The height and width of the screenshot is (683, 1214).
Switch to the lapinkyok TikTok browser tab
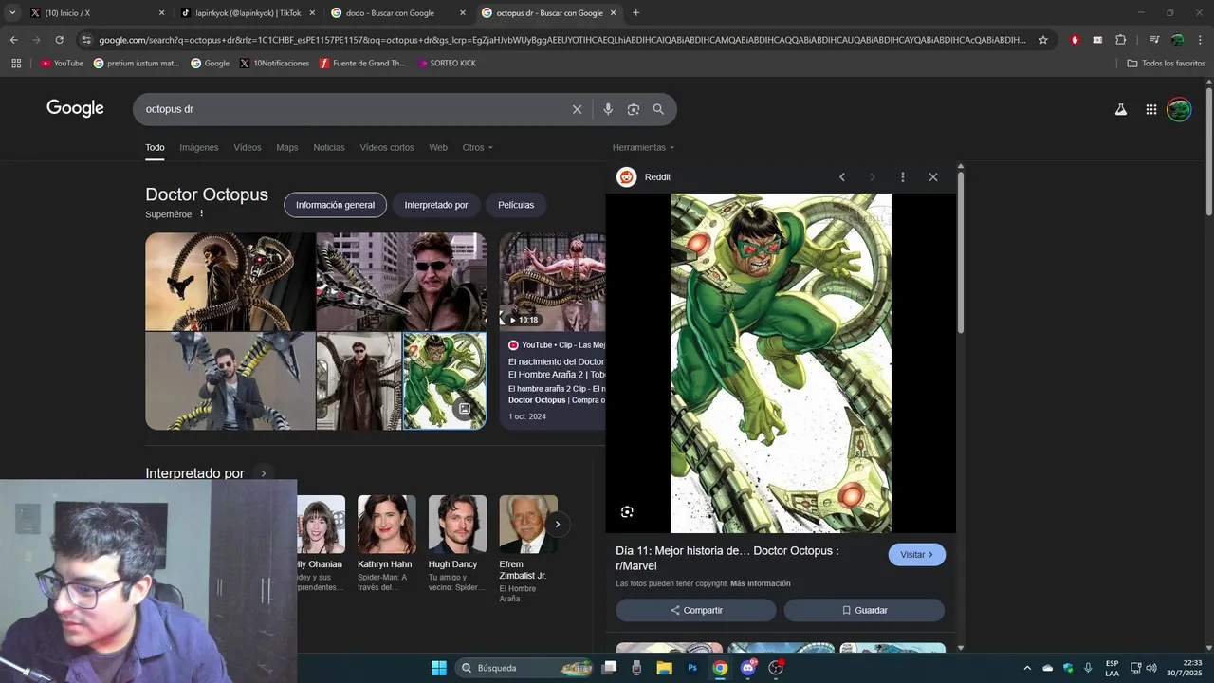(x=247, y=13)
